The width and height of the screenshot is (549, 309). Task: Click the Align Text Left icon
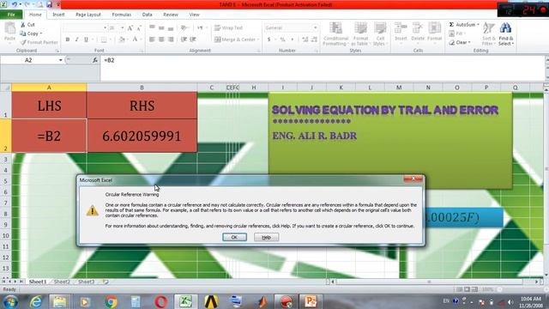(152, 39)
